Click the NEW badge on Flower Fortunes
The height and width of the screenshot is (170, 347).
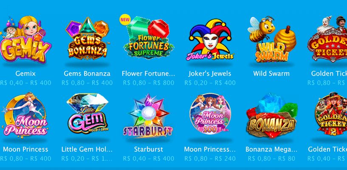(x=125, y=20)
